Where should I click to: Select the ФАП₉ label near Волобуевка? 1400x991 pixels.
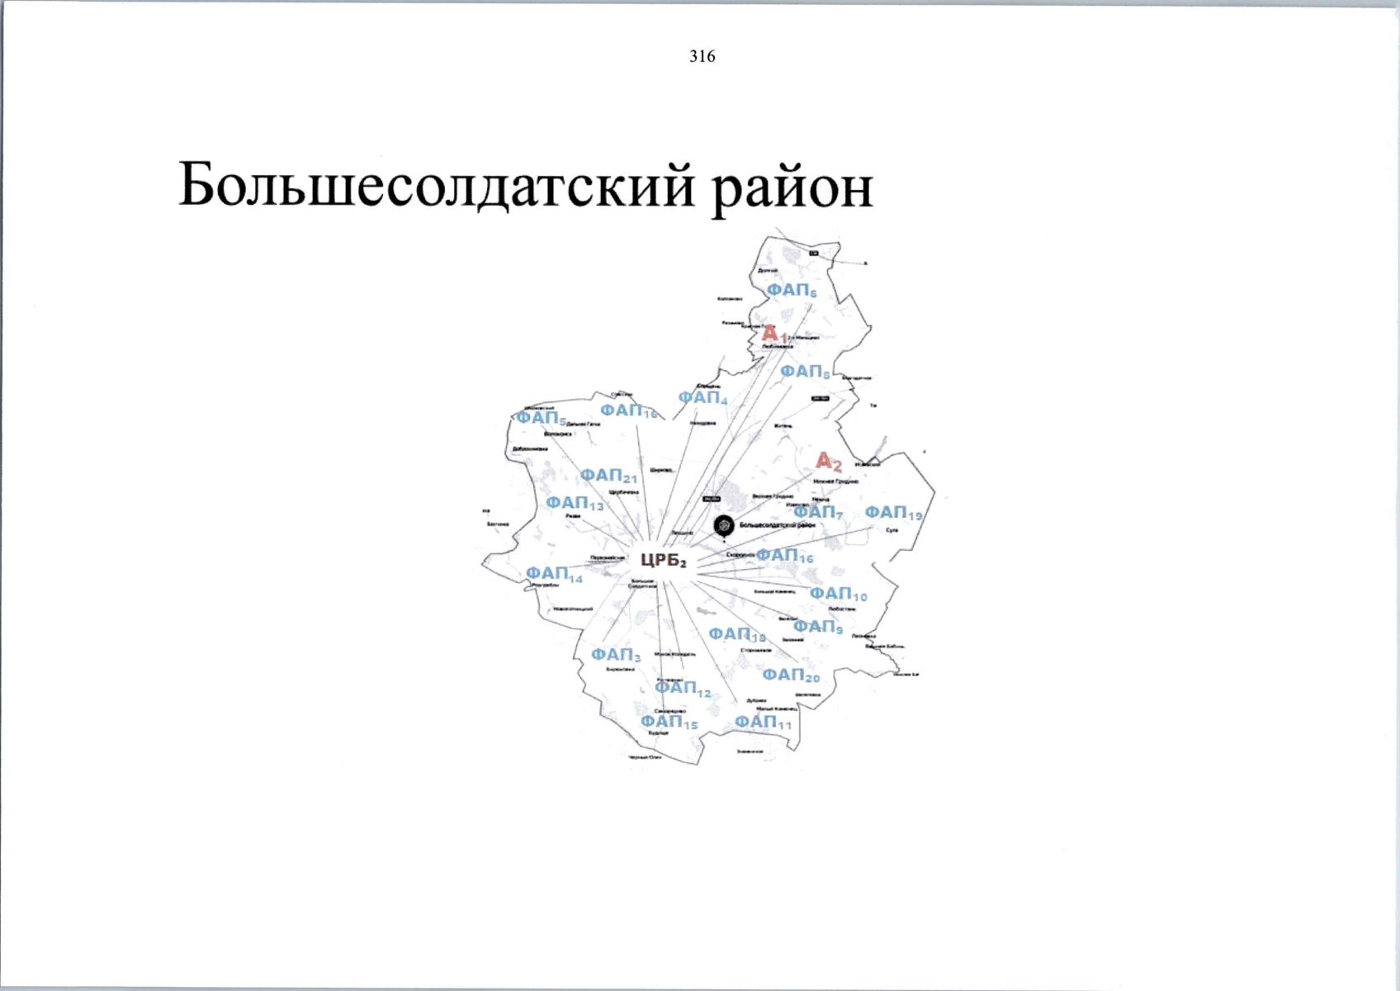[x=820, y=628]
